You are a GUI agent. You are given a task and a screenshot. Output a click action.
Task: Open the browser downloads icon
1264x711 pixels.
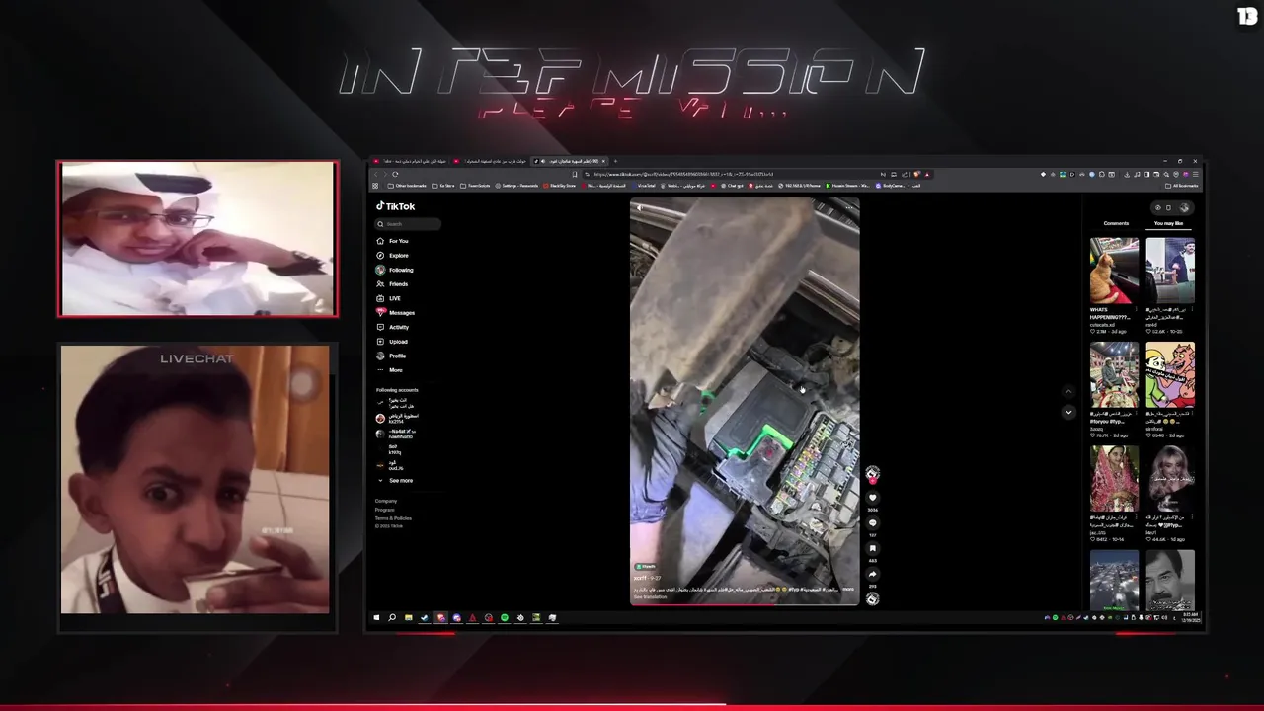[x=1127, y=174]
